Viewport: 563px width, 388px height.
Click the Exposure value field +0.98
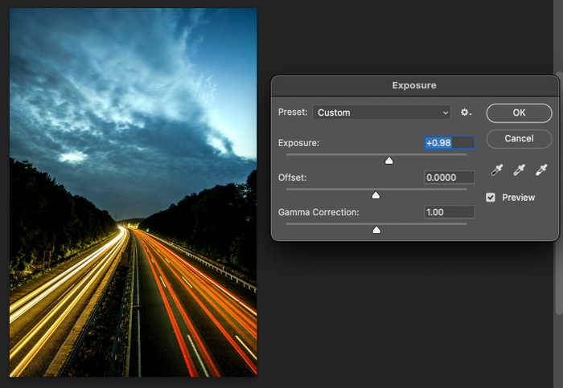[449, 143]
